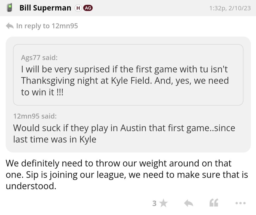Star this post by Bill Superman
Image resolution: width=256 pixels, height=215 pixels.
163,203
